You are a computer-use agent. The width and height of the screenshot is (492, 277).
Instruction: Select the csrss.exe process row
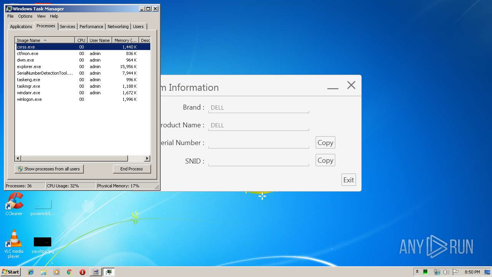point(83,47)
